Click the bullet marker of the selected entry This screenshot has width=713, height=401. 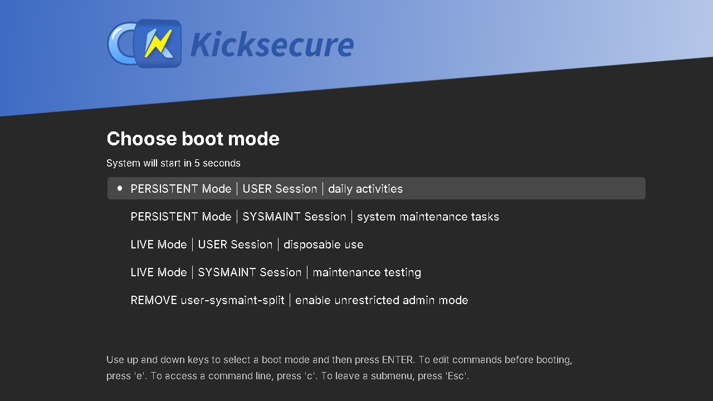(x=120, y=188)
